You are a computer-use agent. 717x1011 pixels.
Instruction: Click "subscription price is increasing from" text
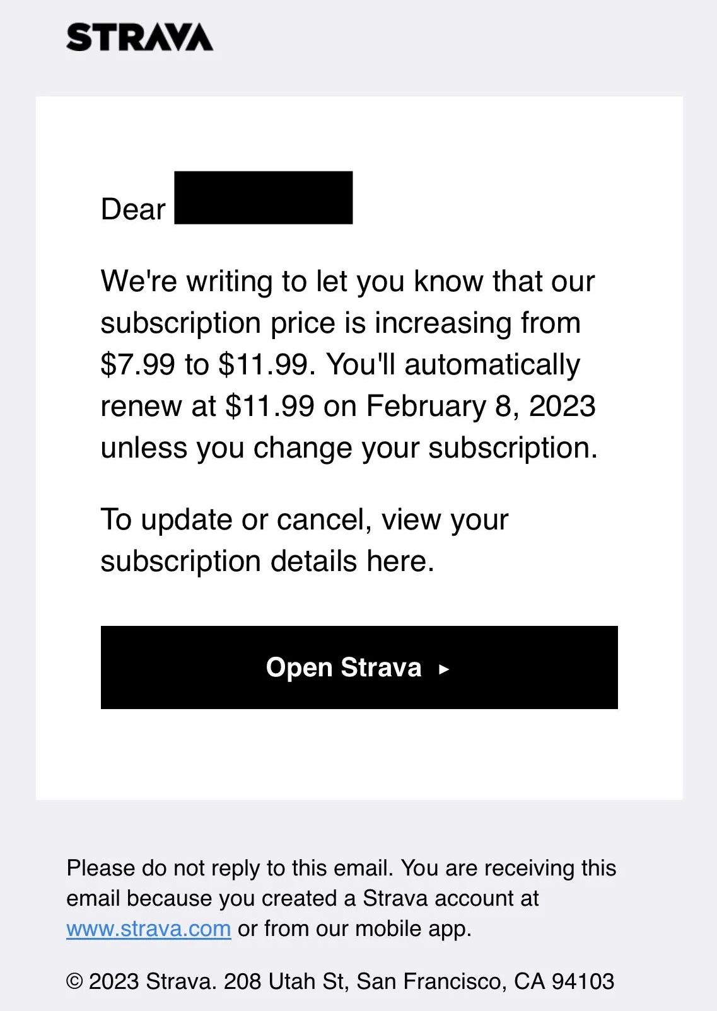coord(341,323)
